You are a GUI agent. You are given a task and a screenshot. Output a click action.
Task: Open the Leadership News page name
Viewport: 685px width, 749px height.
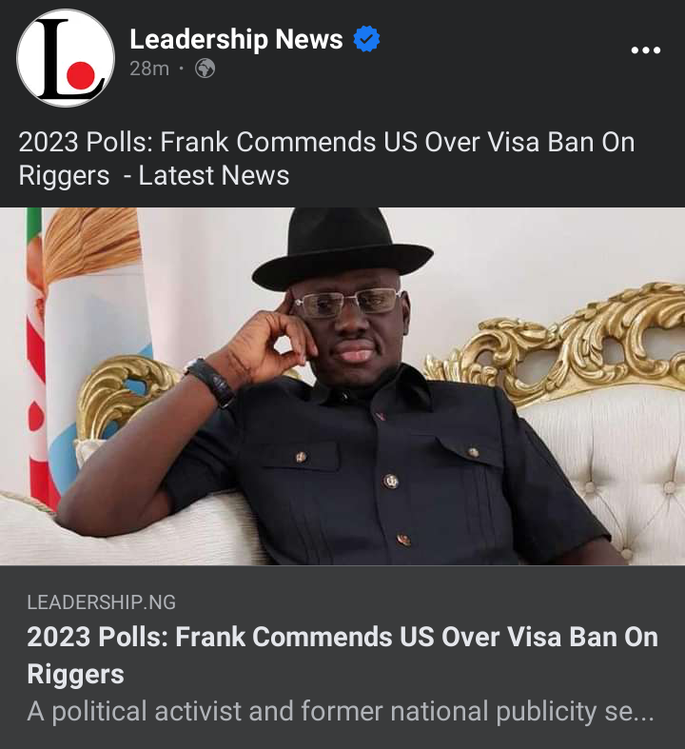(x=236, y=39)
